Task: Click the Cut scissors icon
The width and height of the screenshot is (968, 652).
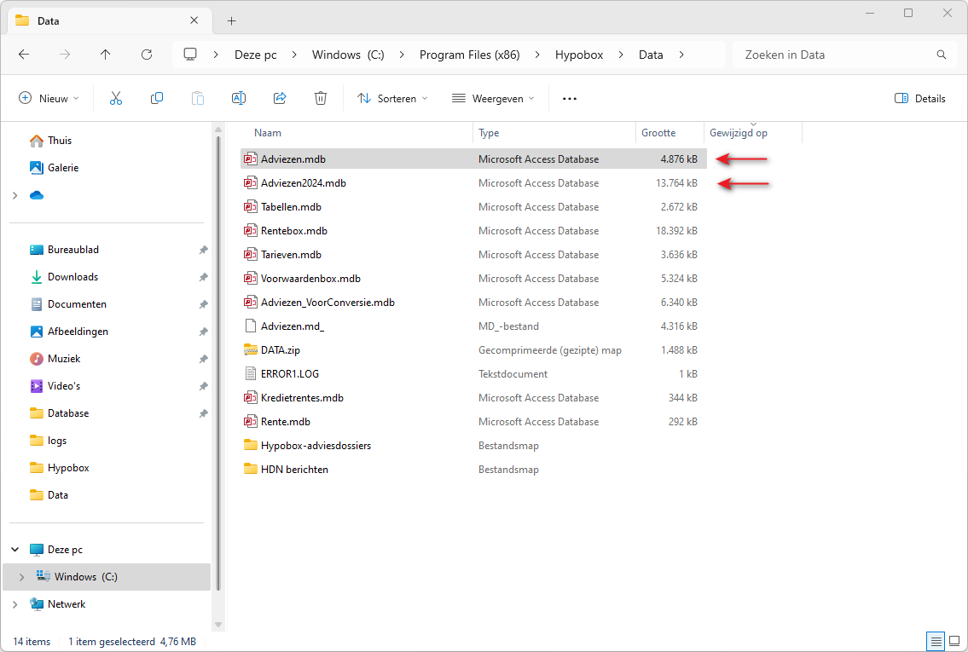Action: (116, 98)
